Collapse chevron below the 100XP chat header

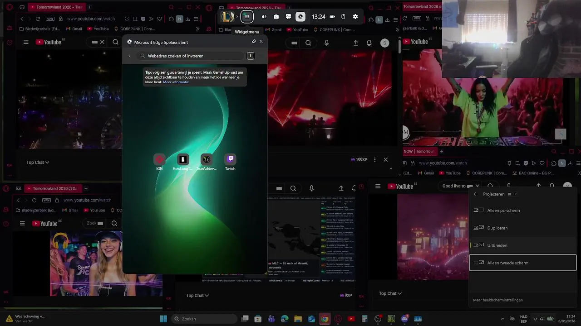(391, 169)
